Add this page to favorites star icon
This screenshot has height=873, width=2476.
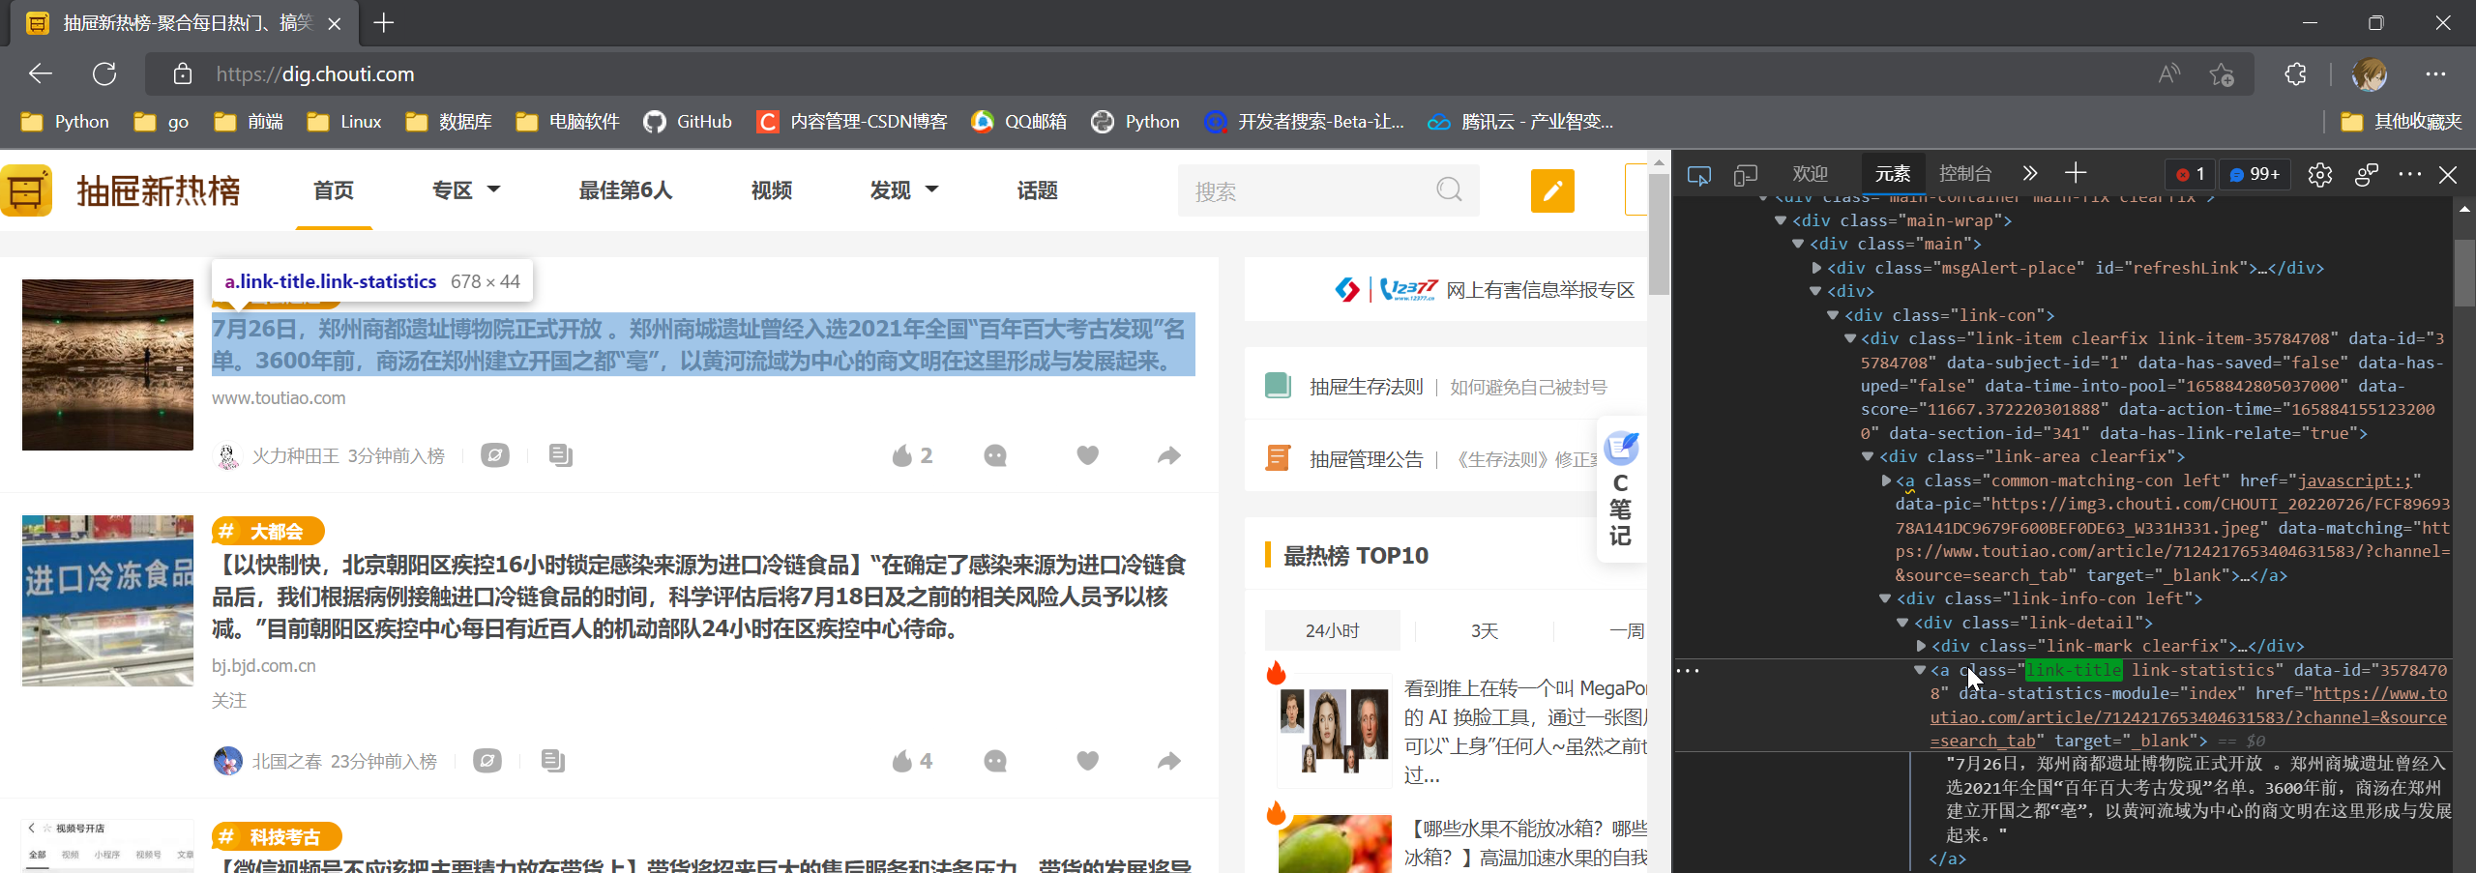(2222, 73)
